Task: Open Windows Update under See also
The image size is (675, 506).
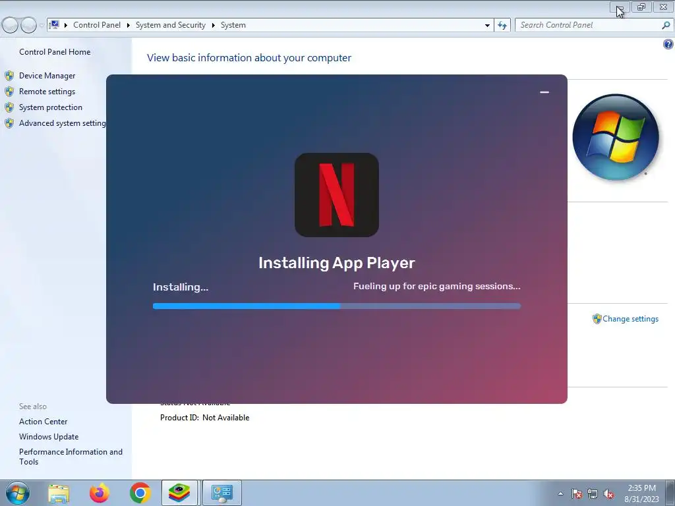Action: [x=49, y=437]
